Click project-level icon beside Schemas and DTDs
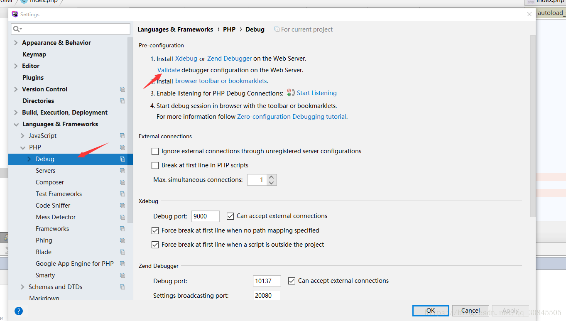Screen dimensions: 566x321 pos(123,287)
